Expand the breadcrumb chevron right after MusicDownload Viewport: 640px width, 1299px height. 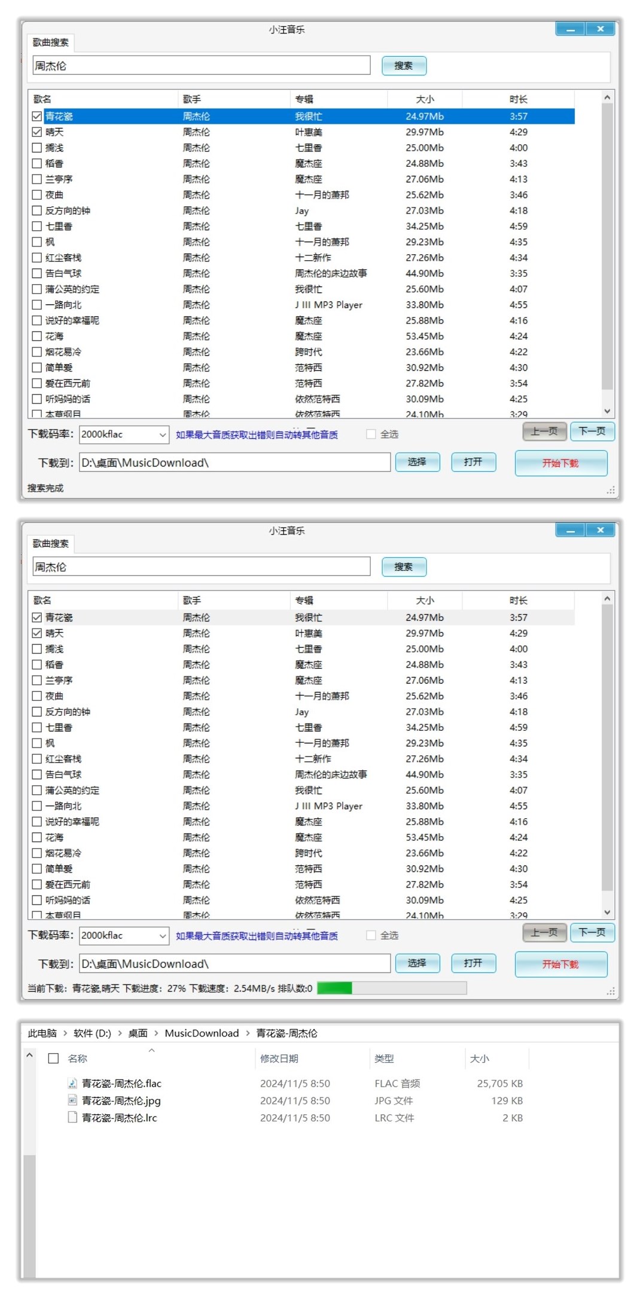[248, 1033]
